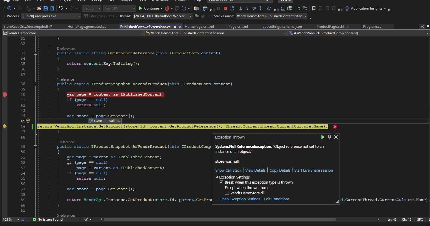
Task: Uncheck Break when this exception type is thrown
Action: (x=221, y=182)
